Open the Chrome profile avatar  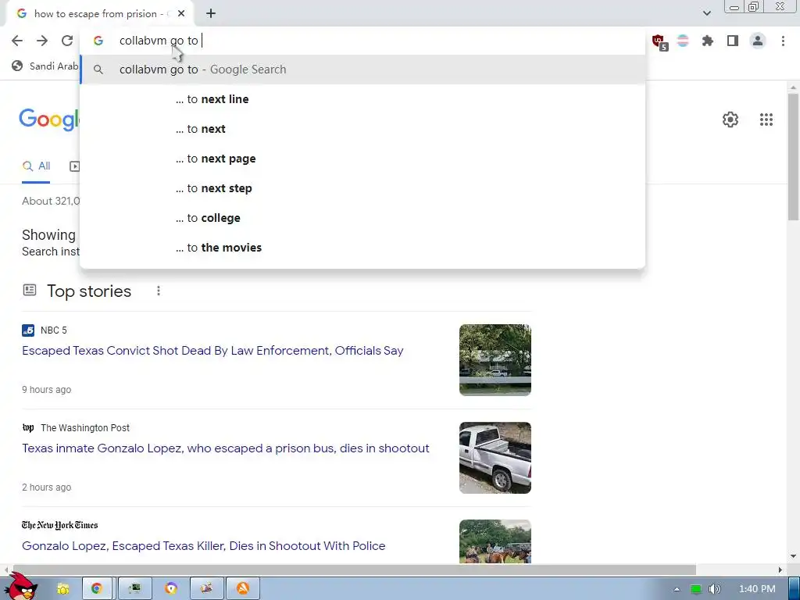[758, 41]
